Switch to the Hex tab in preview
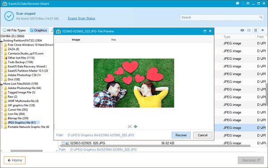 tap(113, 40)
